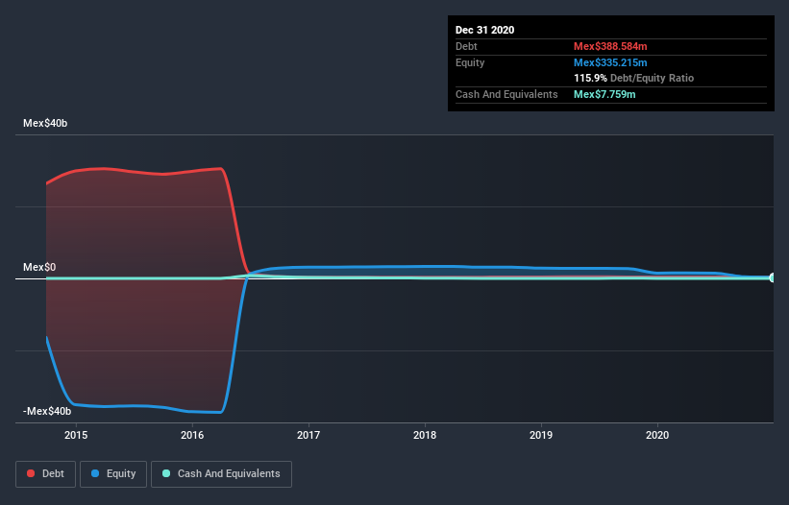
Task: Toggle the Debt series legend button
Action: point(45,474)
